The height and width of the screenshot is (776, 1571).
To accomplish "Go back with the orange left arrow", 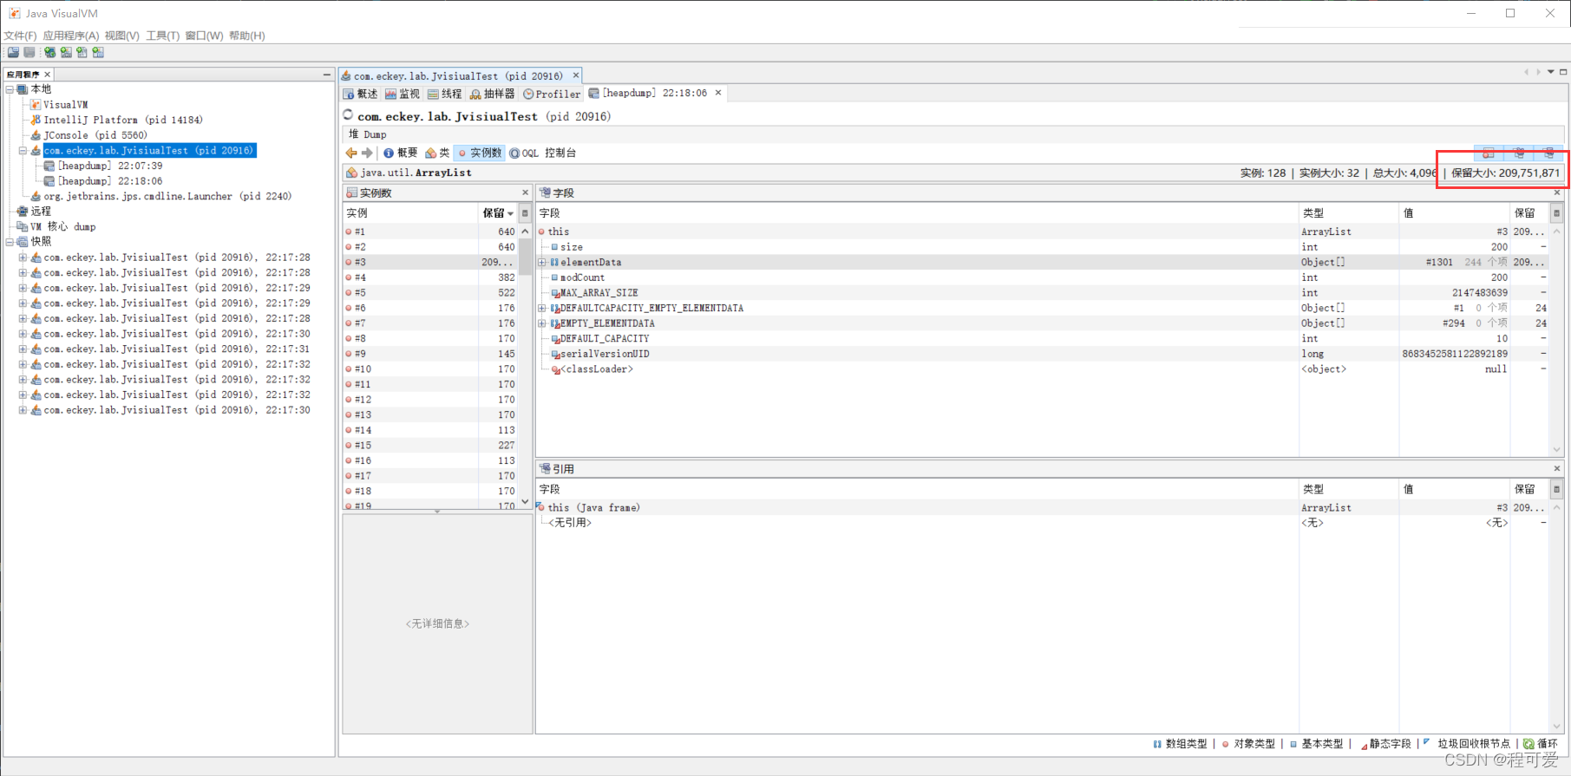I will coord(351,153).
